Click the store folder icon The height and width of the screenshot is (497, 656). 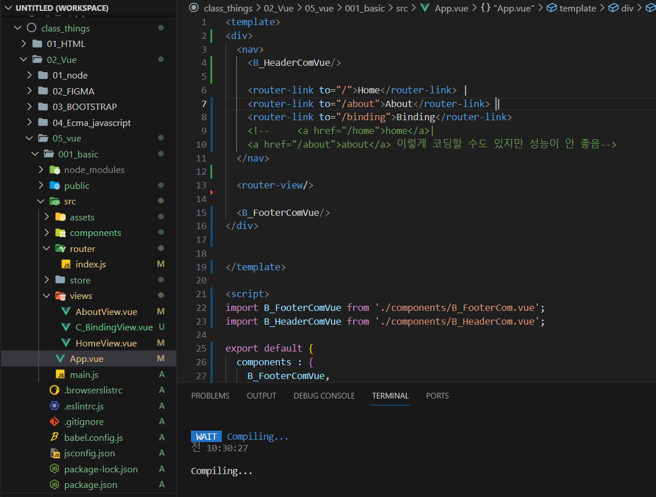(x=61, y=280)
